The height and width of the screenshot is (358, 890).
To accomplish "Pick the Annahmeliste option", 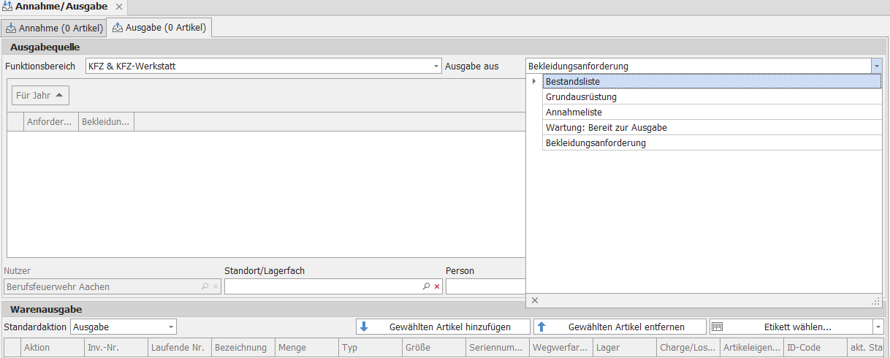I will point(574,113).
